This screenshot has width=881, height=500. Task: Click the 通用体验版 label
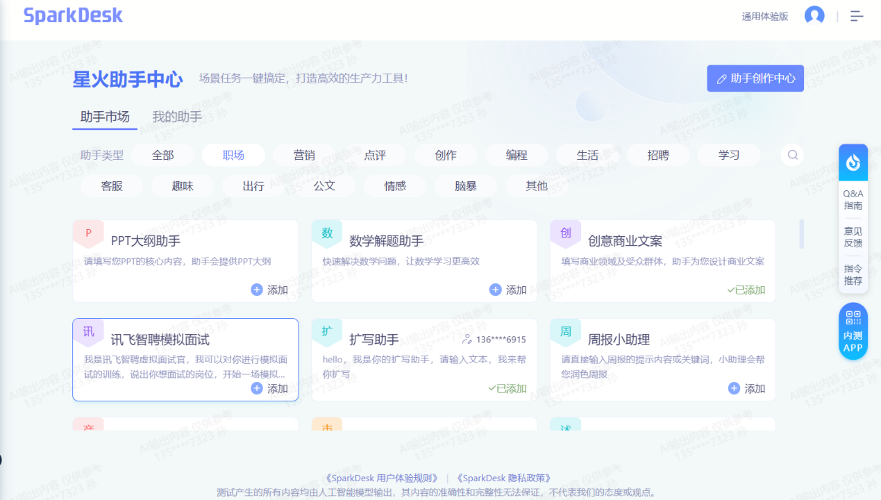765,17
